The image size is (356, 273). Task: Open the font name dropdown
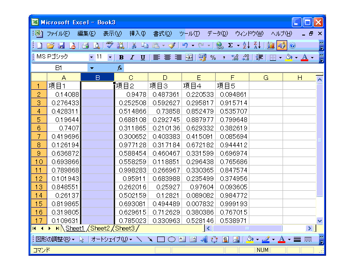point(91,57)
